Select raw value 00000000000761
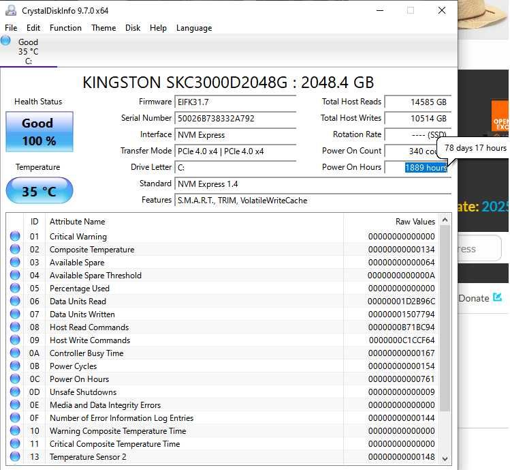This screenshot has height=470, width=510. coord(401,379)
